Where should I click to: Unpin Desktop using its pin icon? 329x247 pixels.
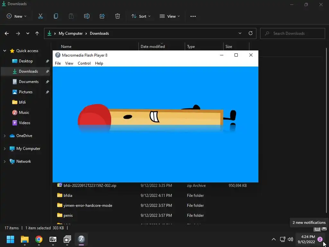pos(48,61)
